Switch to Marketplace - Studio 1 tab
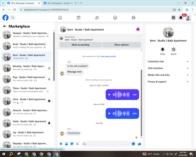This screenshot has width=196, height=157. 60,3
